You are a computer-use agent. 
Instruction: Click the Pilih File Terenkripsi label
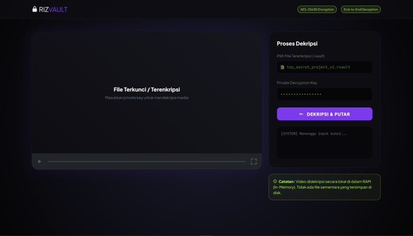[301, 56]
